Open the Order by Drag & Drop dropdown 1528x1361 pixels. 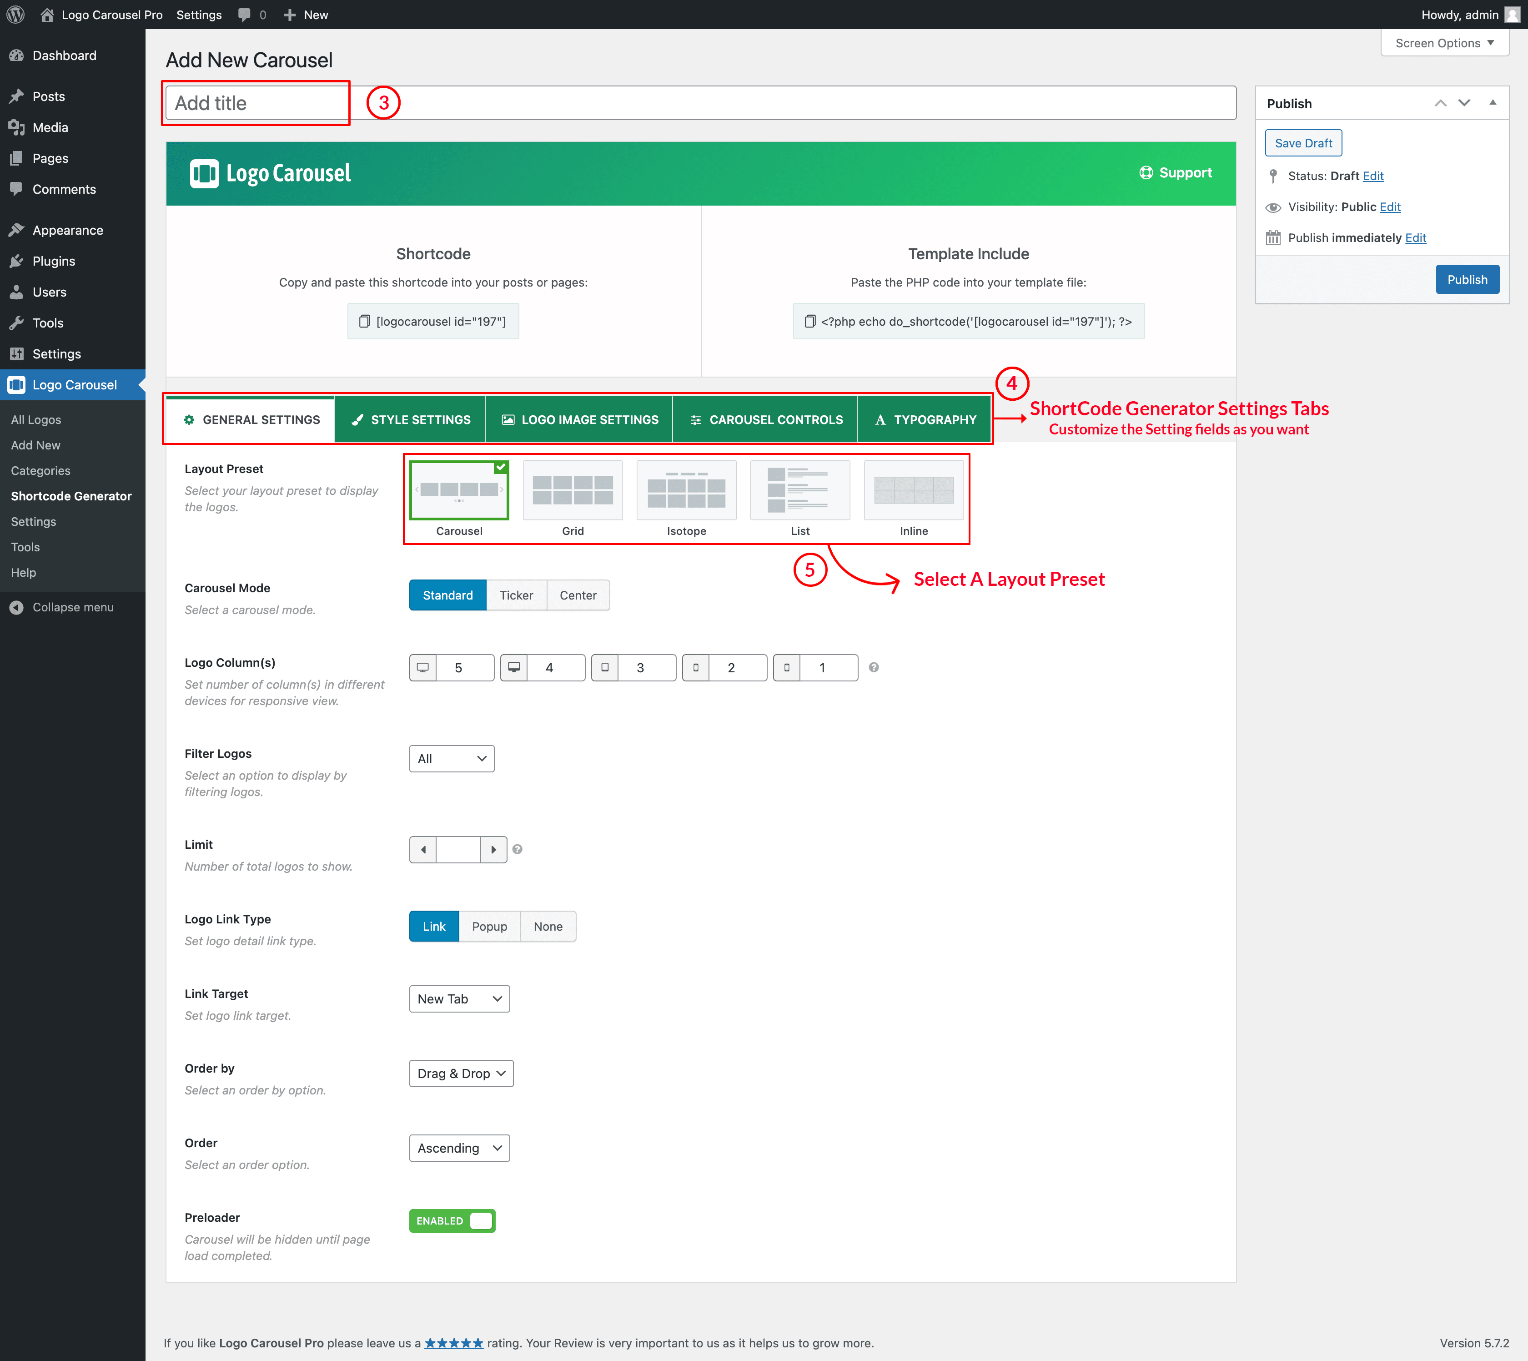coord(461,1074)
